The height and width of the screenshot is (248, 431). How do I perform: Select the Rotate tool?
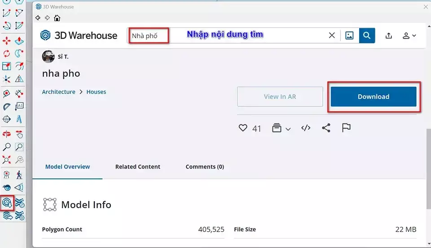click(x=7, y=53)
